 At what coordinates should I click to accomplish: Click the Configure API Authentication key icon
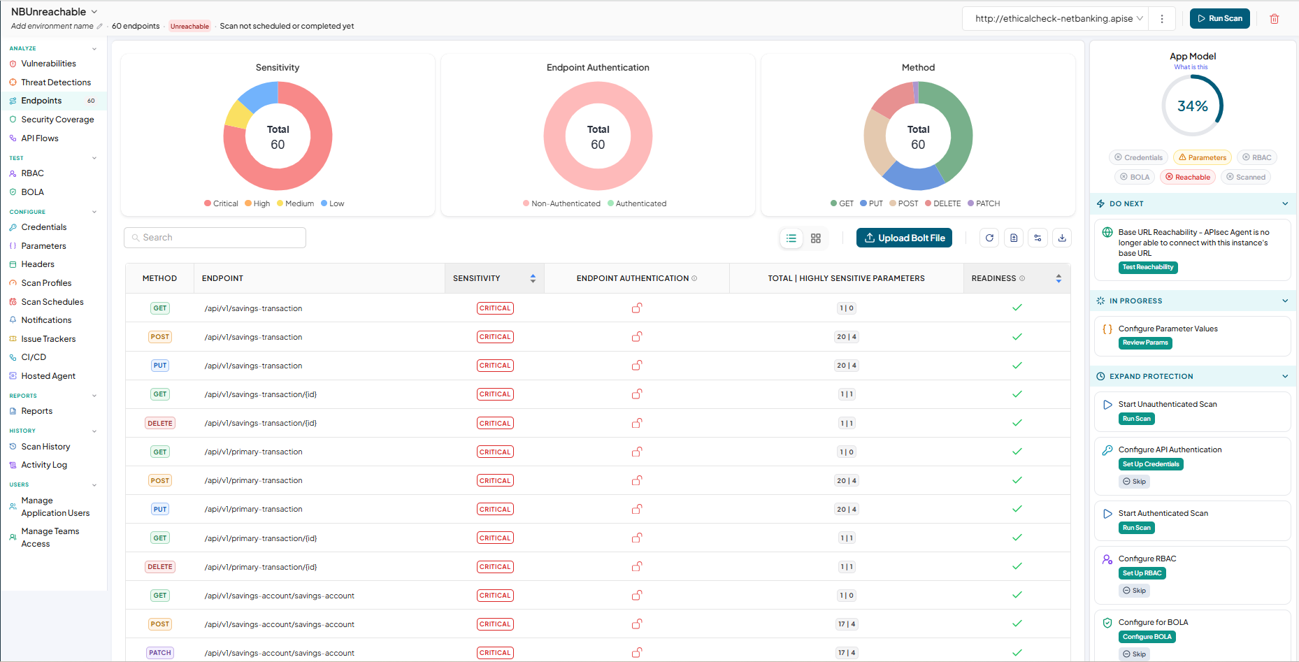point(1107,450)
